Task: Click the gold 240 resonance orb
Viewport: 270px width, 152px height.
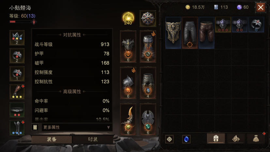Action: [128, 19]
